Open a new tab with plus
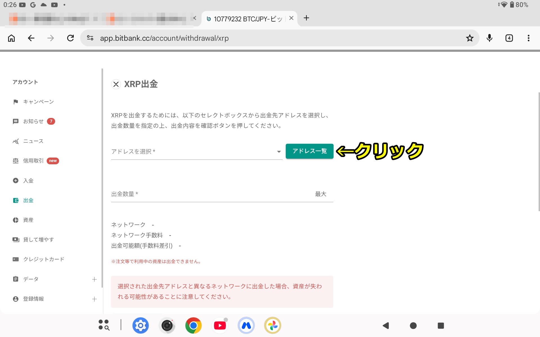540x337 pixels. pyautogui.click(x=306, y=18)
